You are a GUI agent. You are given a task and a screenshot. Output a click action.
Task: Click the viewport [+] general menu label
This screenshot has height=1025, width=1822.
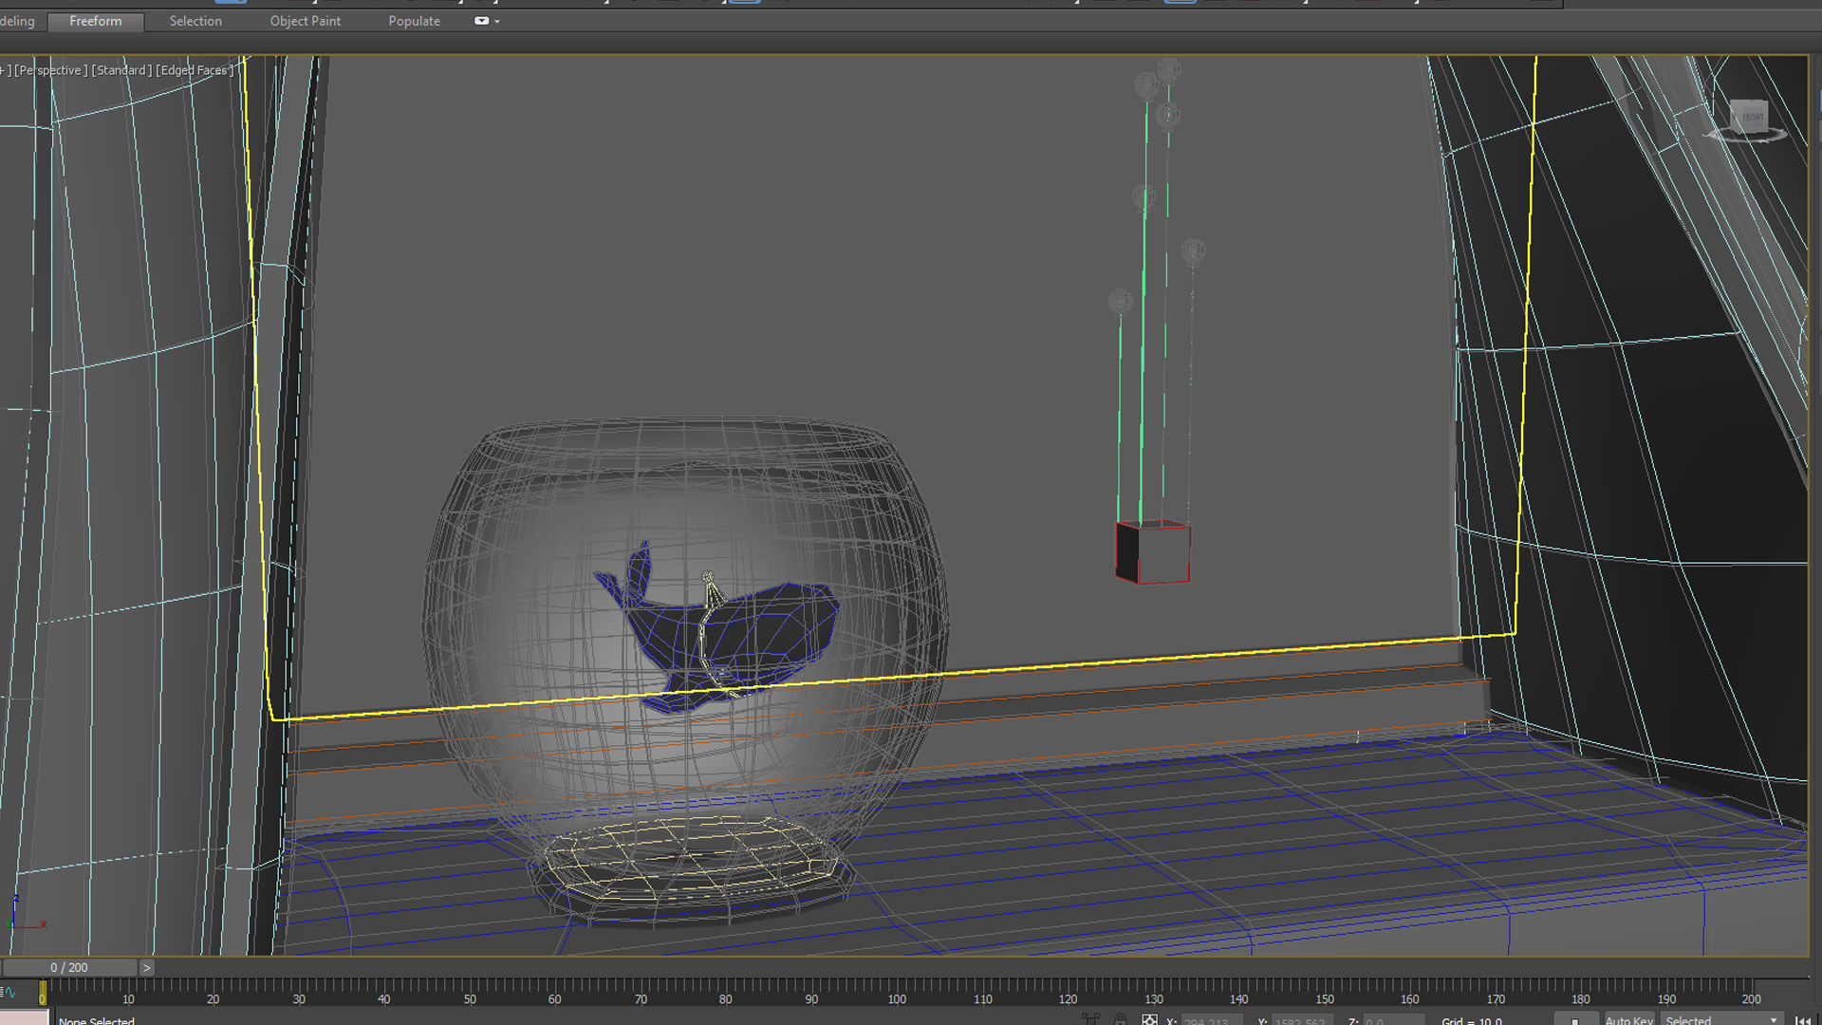(5, 70)
